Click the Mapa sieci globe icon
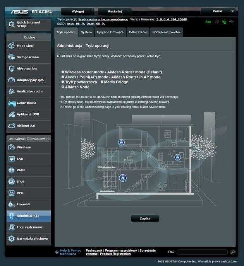This screenshot has height=266, width=244. pyautogui.click(x=11, y=46)
